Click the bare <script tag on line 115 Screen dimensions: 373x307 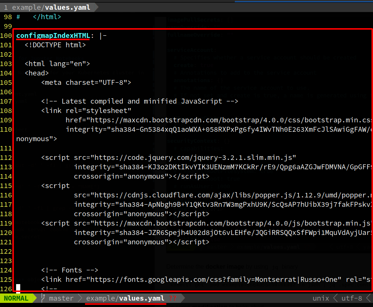coord(55,186)
